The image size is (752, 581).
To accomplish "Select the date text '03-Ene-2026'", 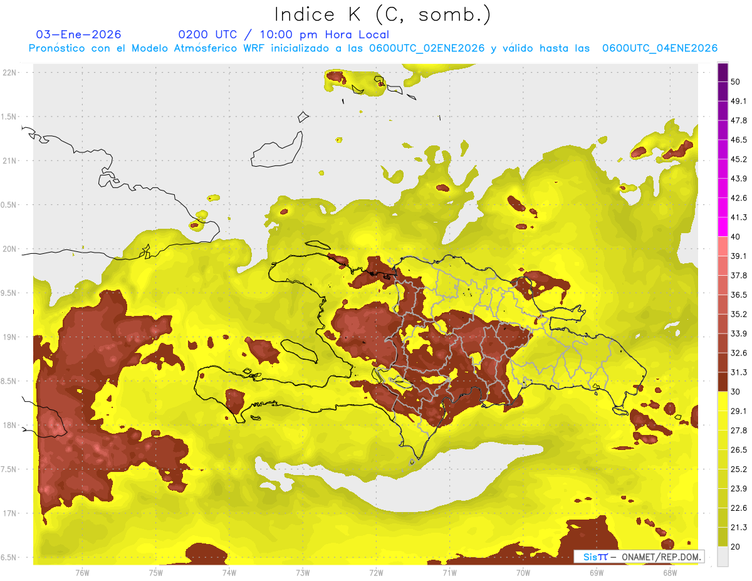I will [x=79, y=34].
